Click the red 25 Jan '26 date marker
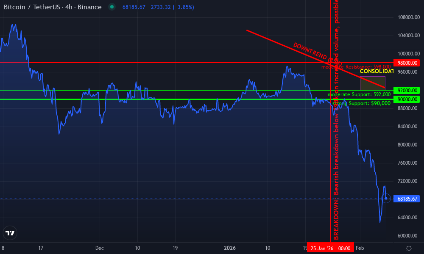The height and width of the screenshot is (254, 424). tap(330, 247)
